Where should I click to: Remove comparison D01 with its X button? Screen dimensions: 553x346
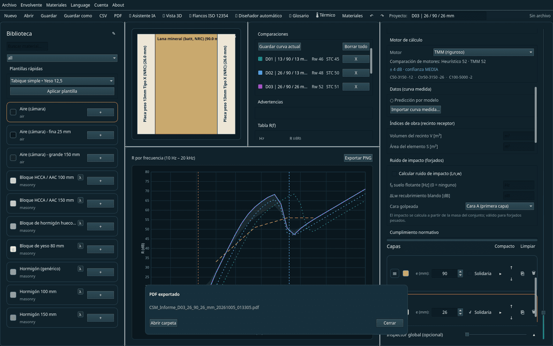coord(356,59)
